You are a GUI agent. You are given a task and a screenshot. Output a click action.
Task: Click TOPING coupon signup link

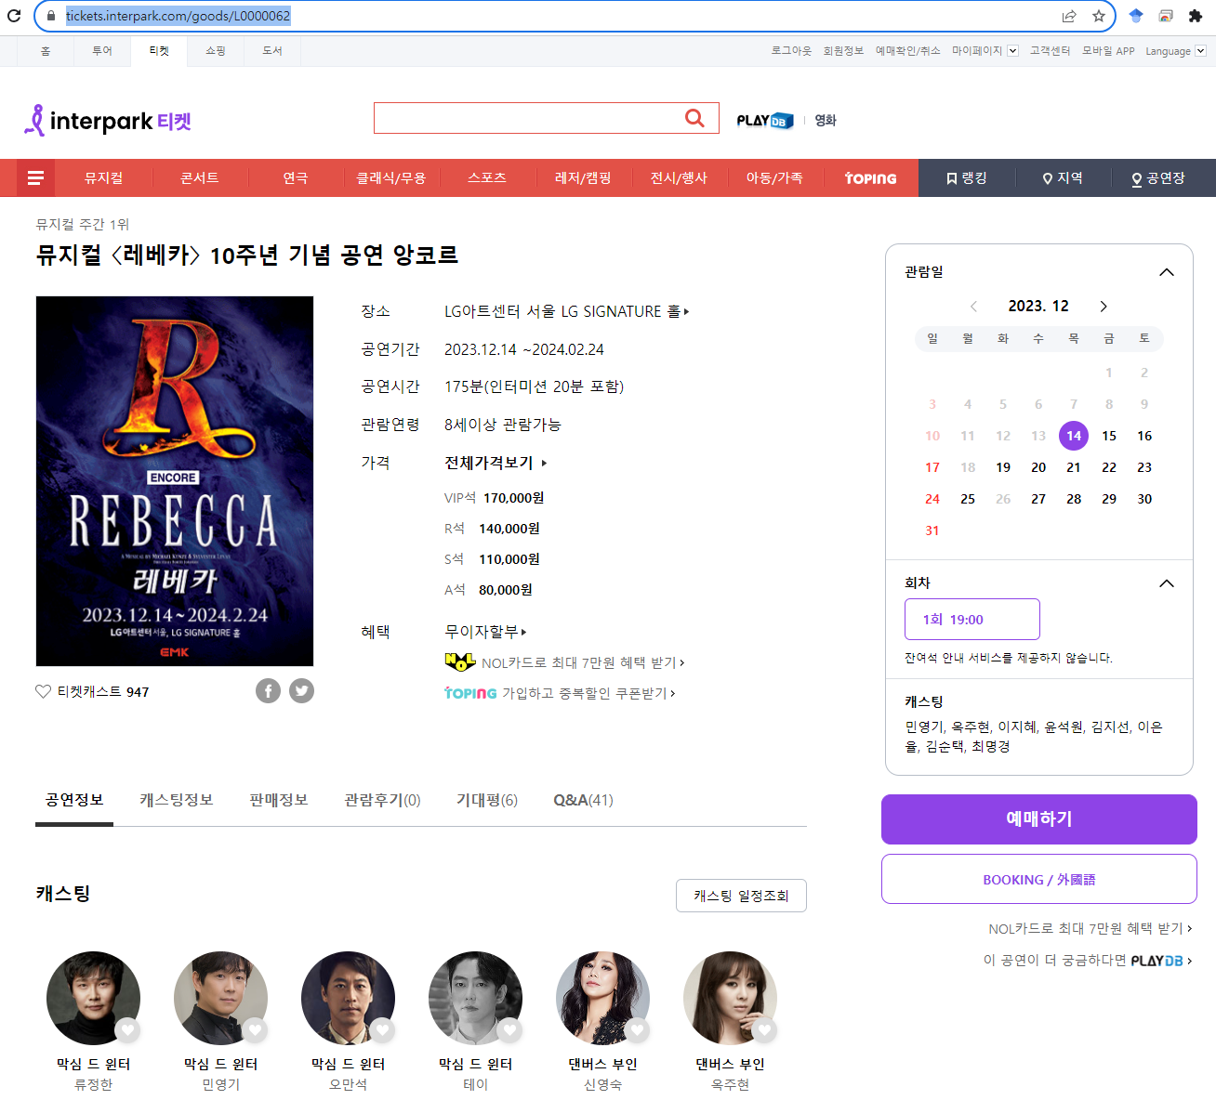point(560,693)
